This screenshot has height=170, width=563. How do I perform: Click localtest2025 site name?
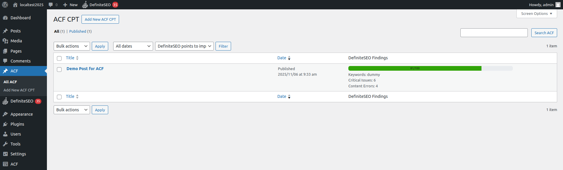pos(32,5)
